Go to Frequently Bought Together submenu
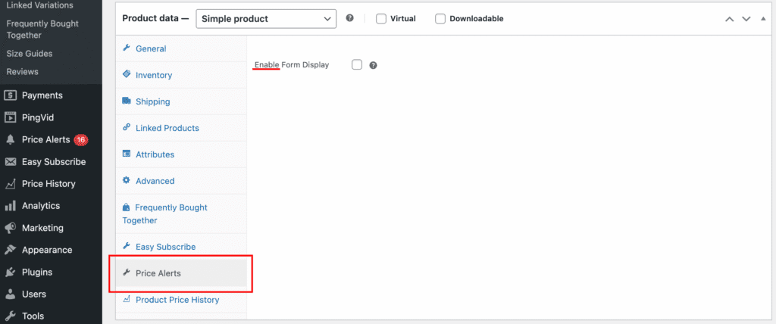Screen dimensions: 776x324 42,29
